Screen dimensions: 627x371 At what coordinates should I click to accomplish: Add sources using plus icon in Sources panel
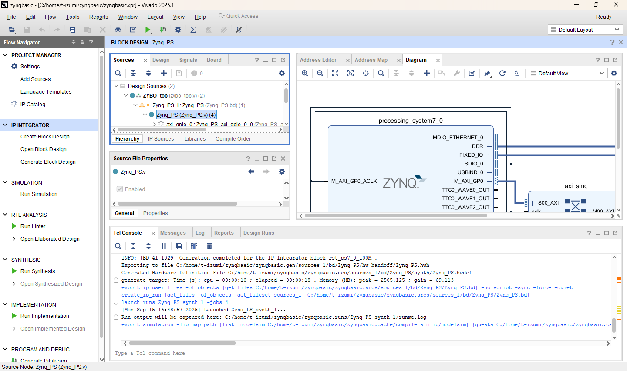click(x=164, y=73)
